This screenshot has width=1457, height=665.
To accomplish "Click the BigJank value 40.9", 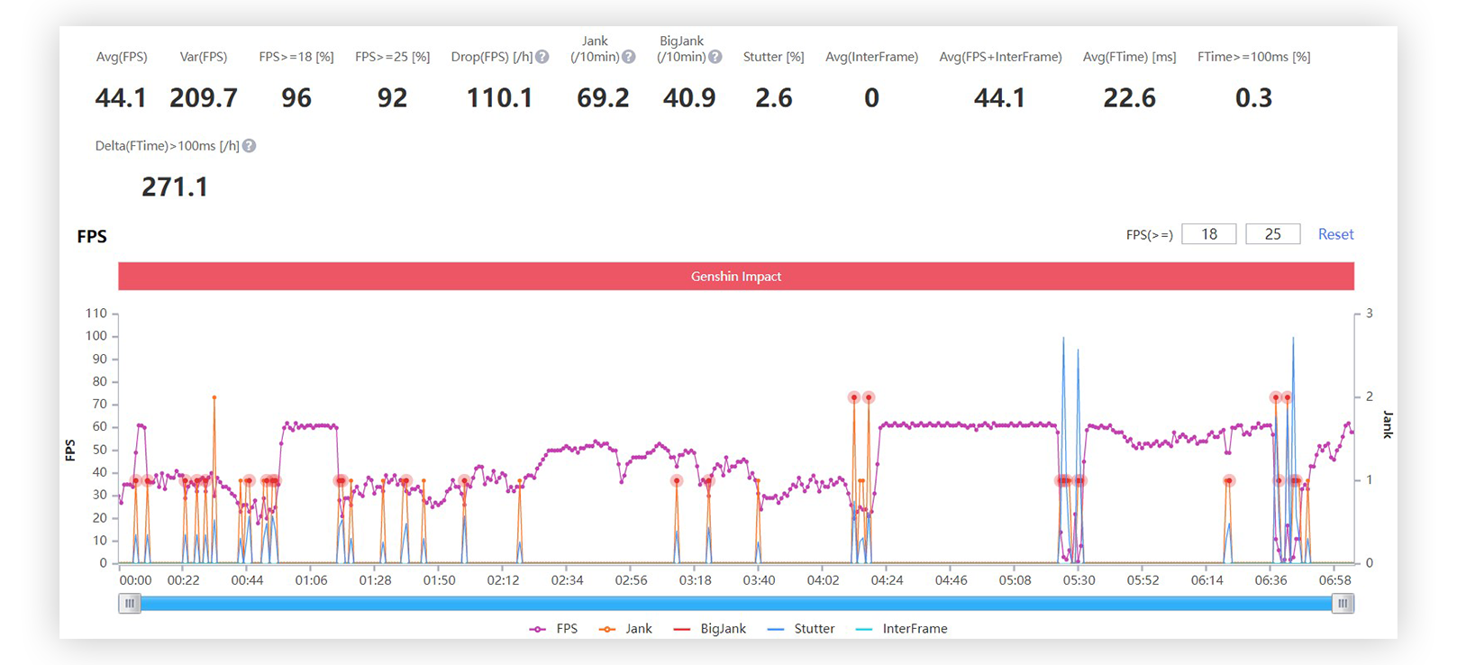I will tap(689, 98).
